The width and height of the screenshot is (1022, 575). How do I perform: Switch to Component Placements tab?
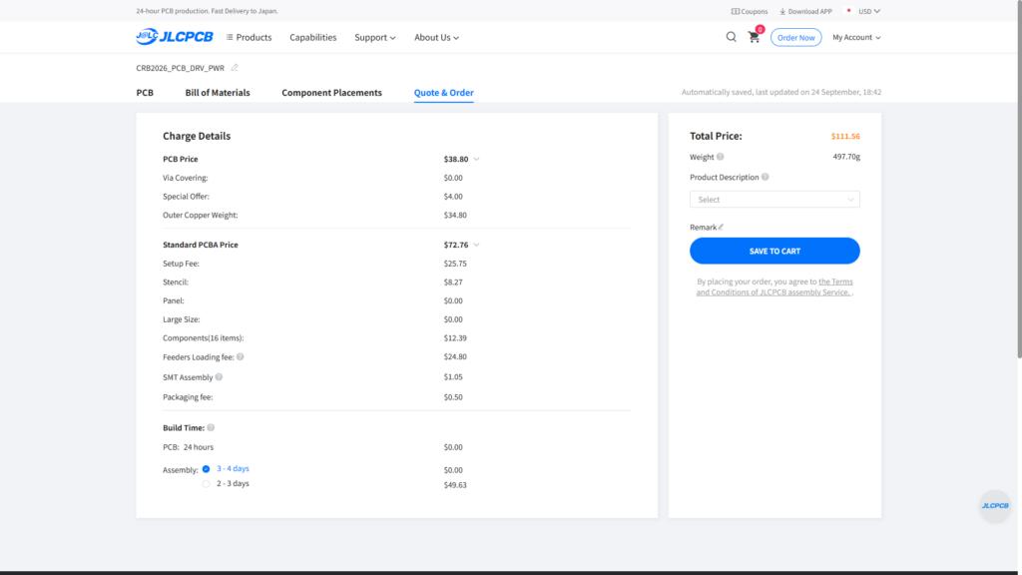pos(331,93)
